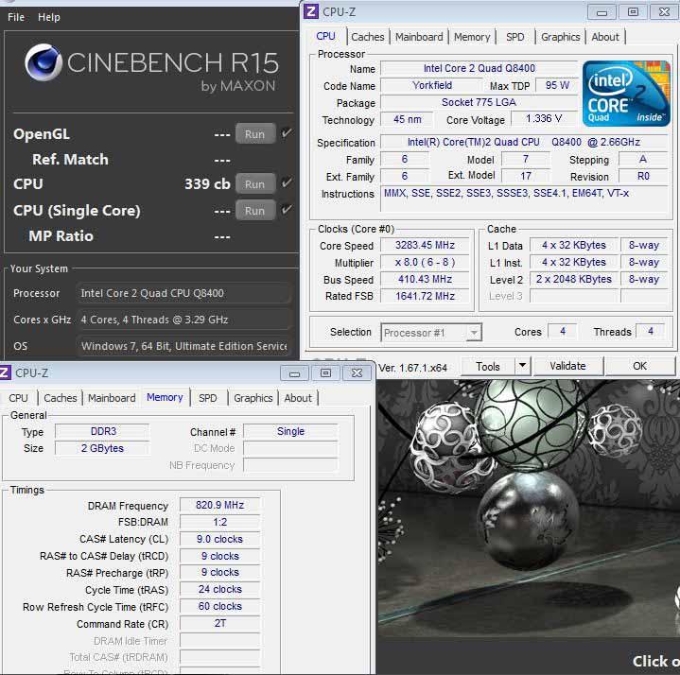The image size is (680, 675).
Task: Open the Cinebench File menu
Action: click(x=16, y=17)
